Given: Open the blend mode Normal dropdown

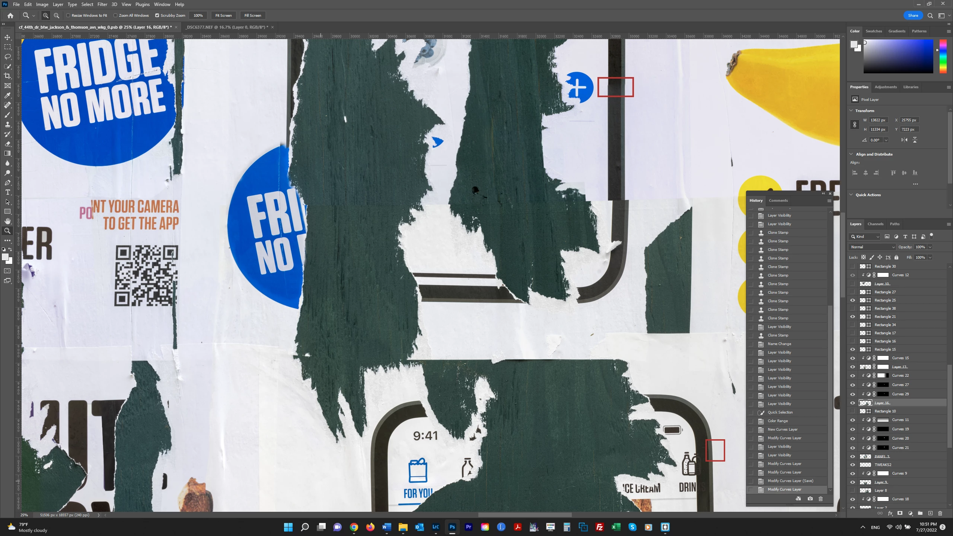Looking at the screenshot, I should (x=872, y=247).
